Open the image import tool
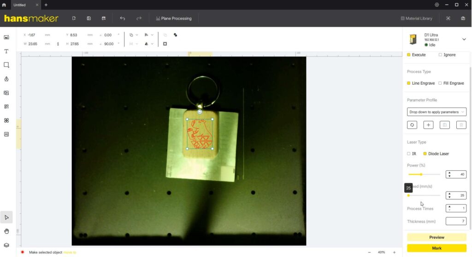This screenshot has width=472, height=257. (6, 37)
